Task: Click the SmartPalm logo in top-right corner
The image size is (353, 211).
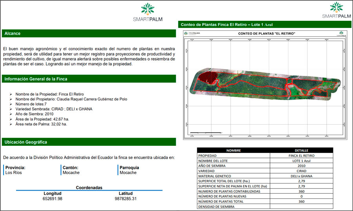Action: [x=336, y=10]
